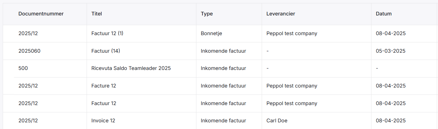Screen dimensions: 438x129
Task: Click document number 500
Action: tap(23, 68)
